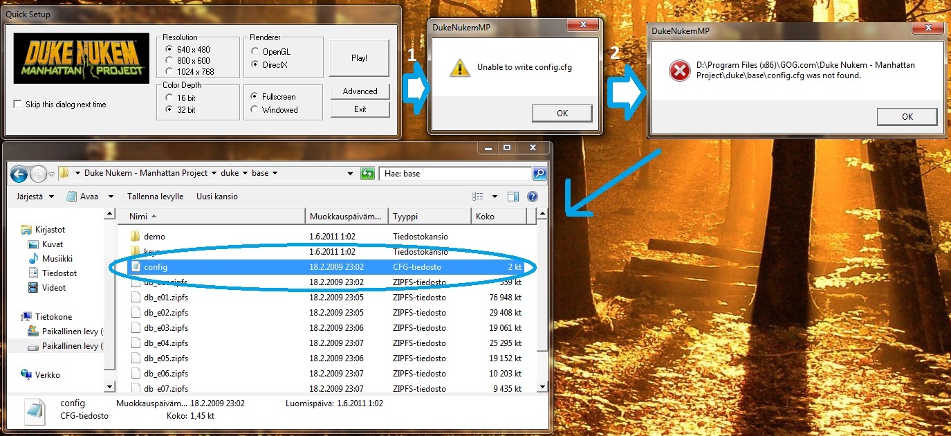
Task: Click the 'Hae: base' search field
Action: (x=455, y=173)
